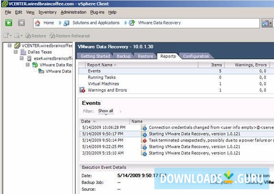Open the Inventory menu
Screen dimensions: 274x194
[x=48, y=12]
